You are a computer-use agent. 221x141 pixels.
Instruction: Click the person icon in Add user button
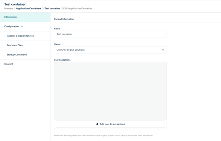pos(97,124)
